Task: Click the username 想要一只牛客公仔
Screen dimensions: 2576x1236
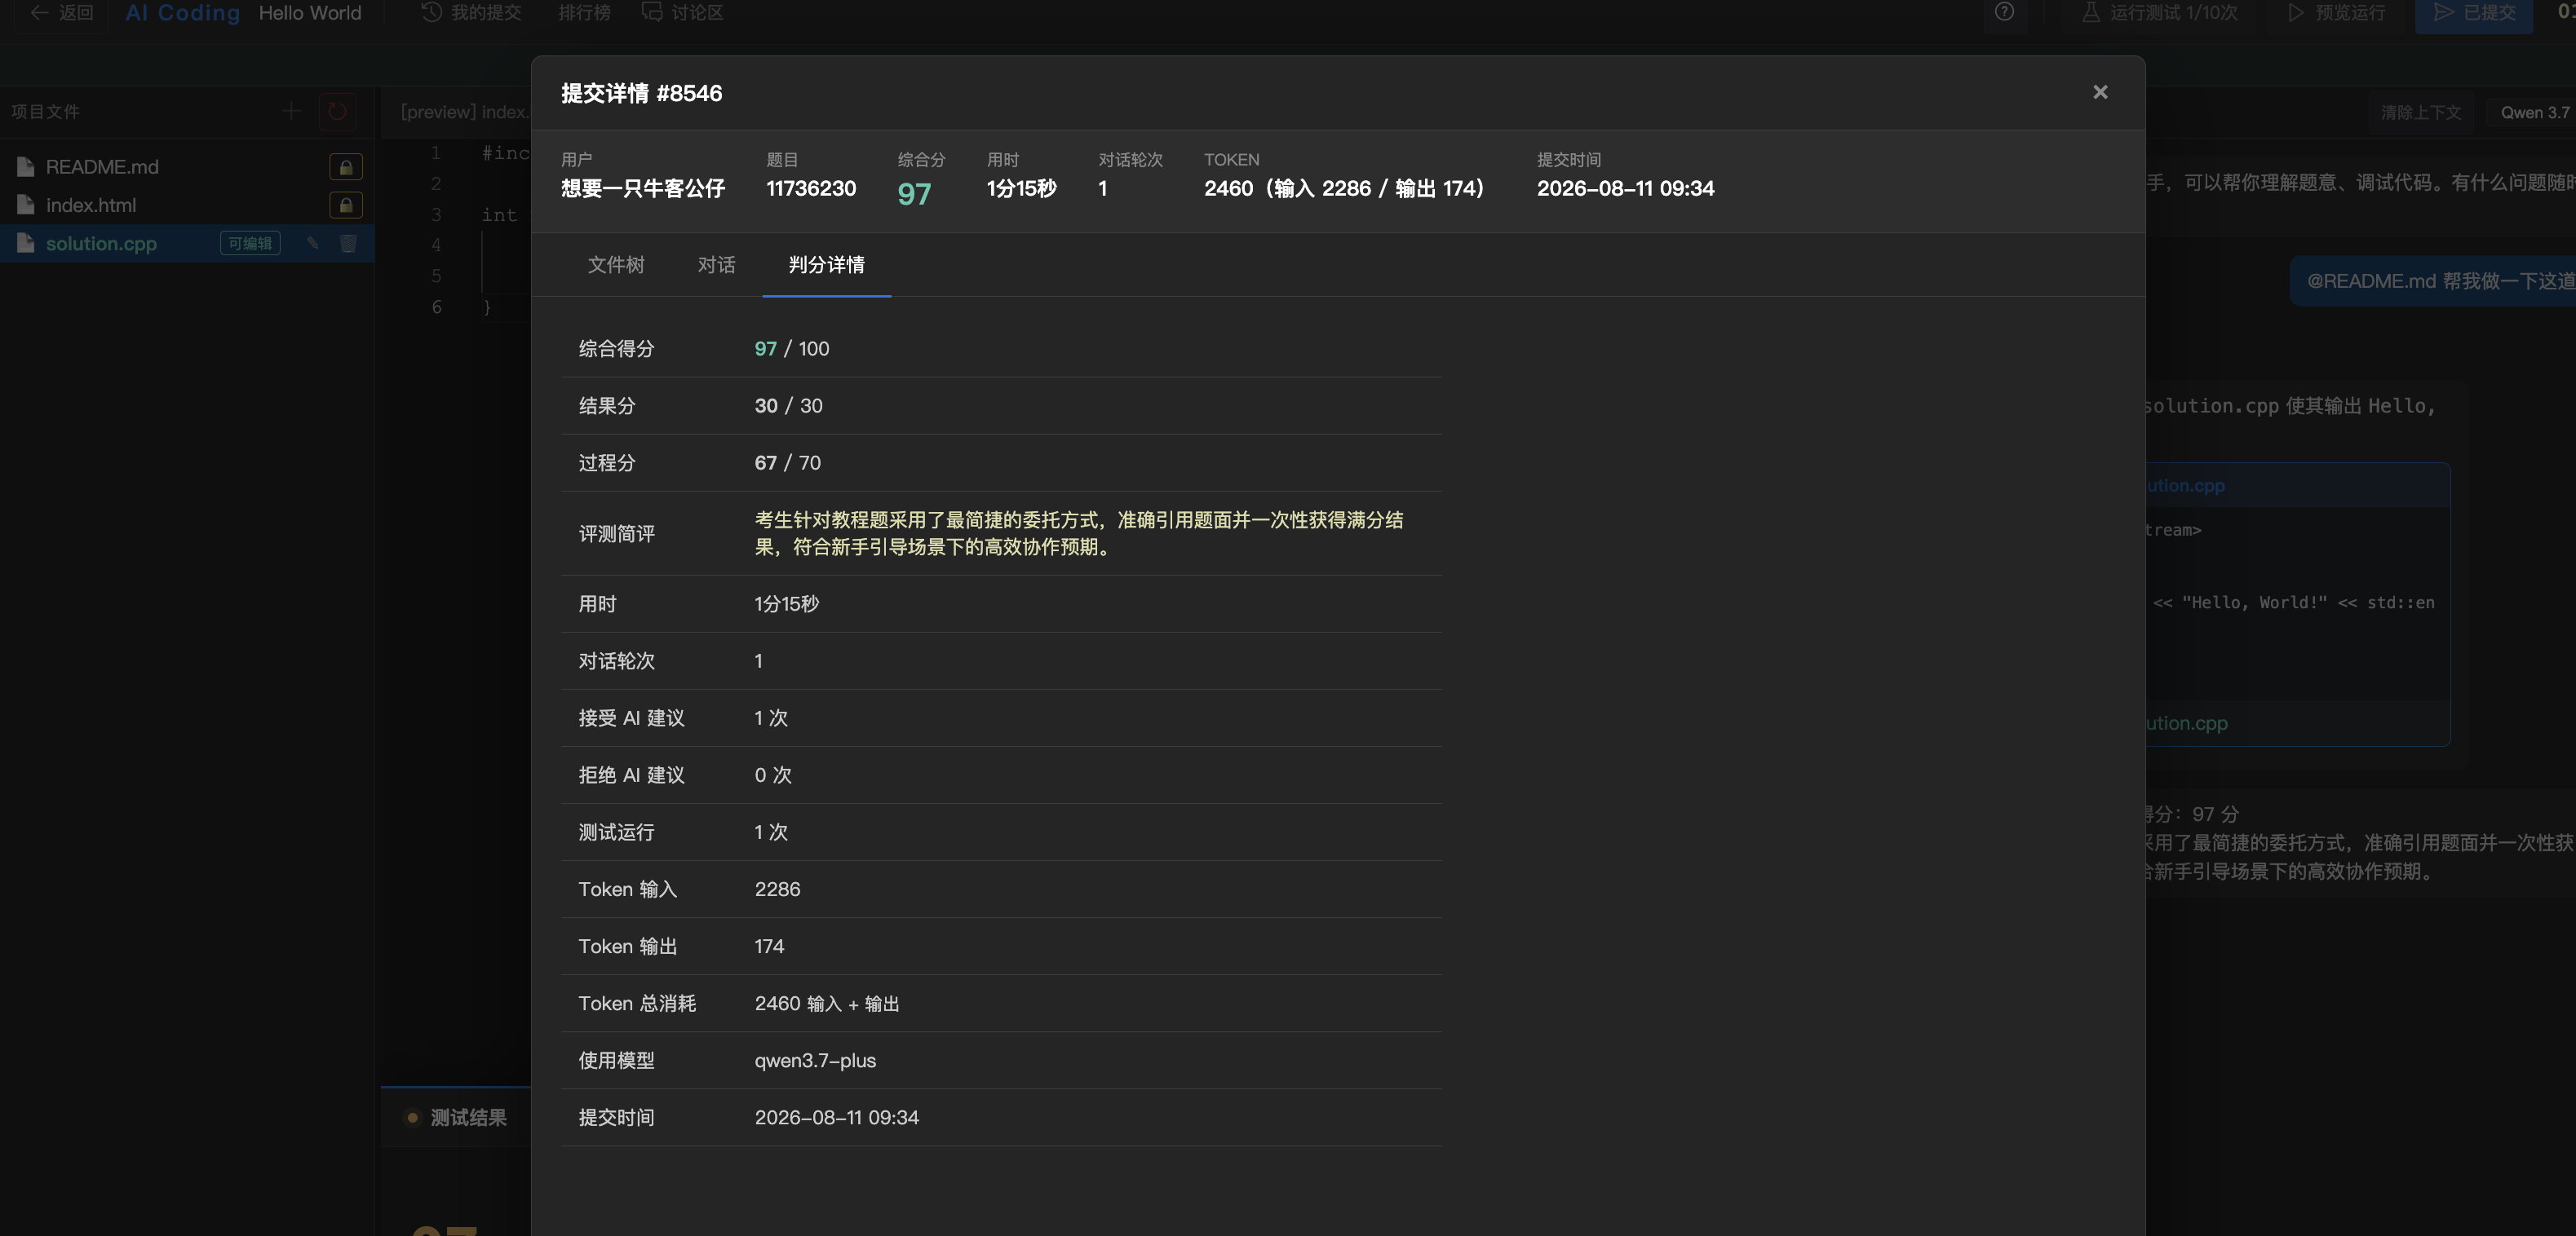Action: pos(643,188)
